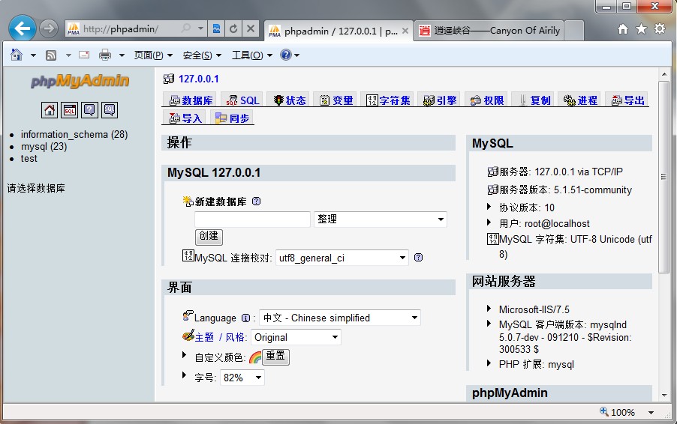Open the SQL tab
The height and width of the screenshot is (424, 677).
(x=242, y=100)
